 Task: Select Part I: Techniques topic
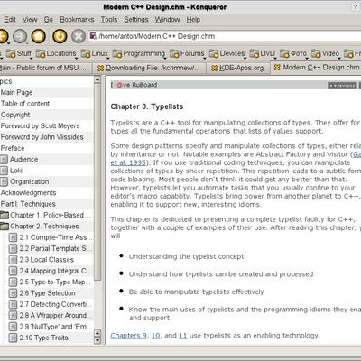(x=28, y=204)
